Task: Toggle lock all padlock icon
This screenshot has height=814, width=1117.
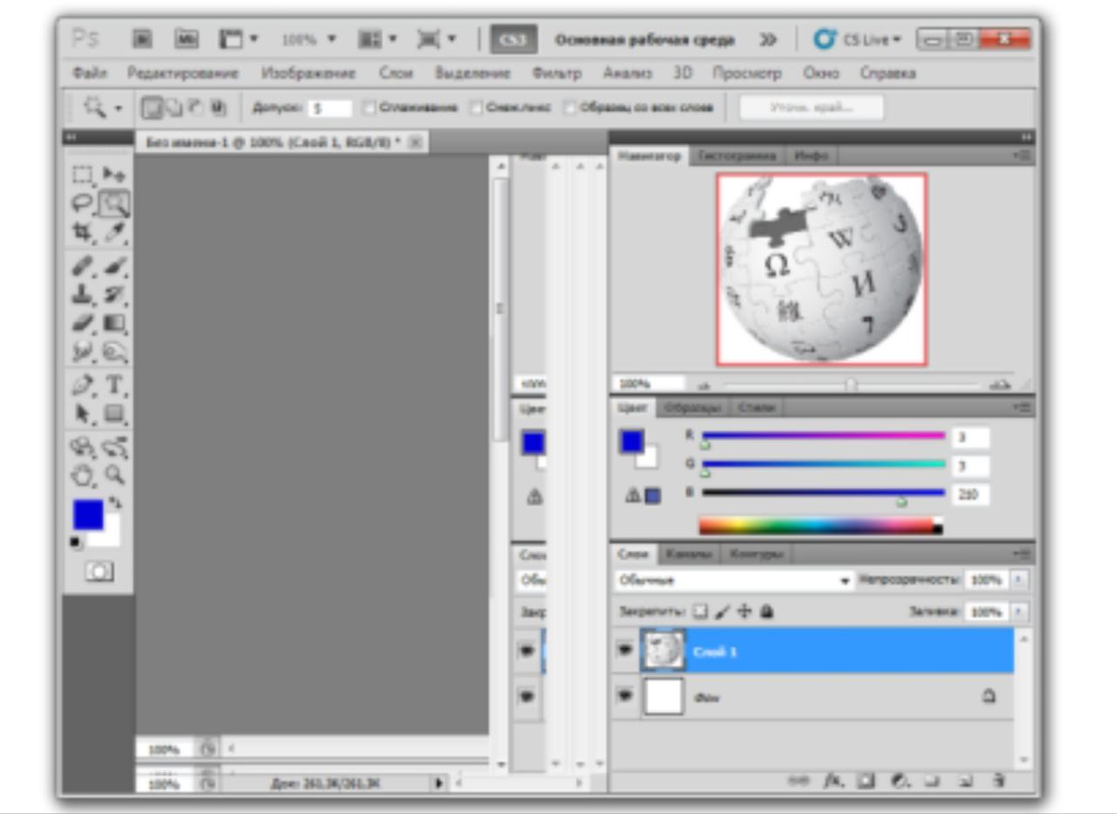Action: pos(766,612)
